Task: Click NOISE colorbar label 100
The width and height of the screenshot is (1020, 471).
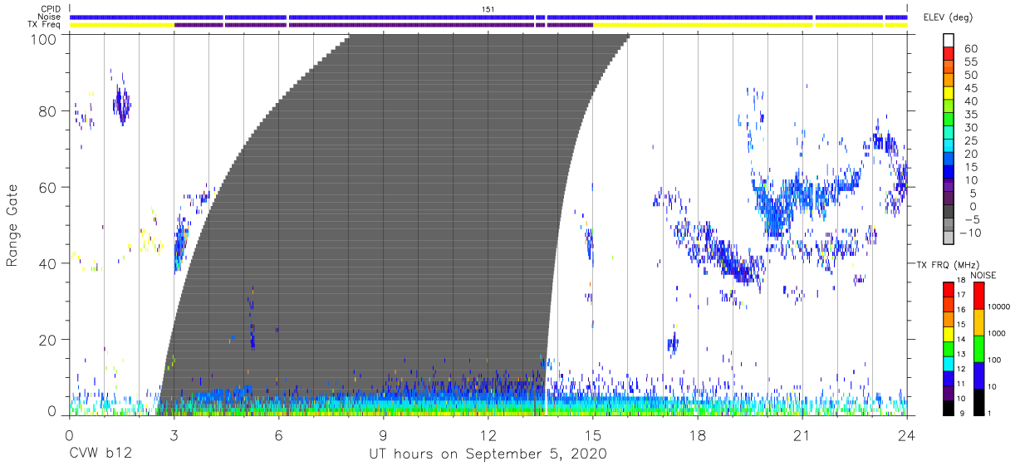Action: tap(994, 360)
